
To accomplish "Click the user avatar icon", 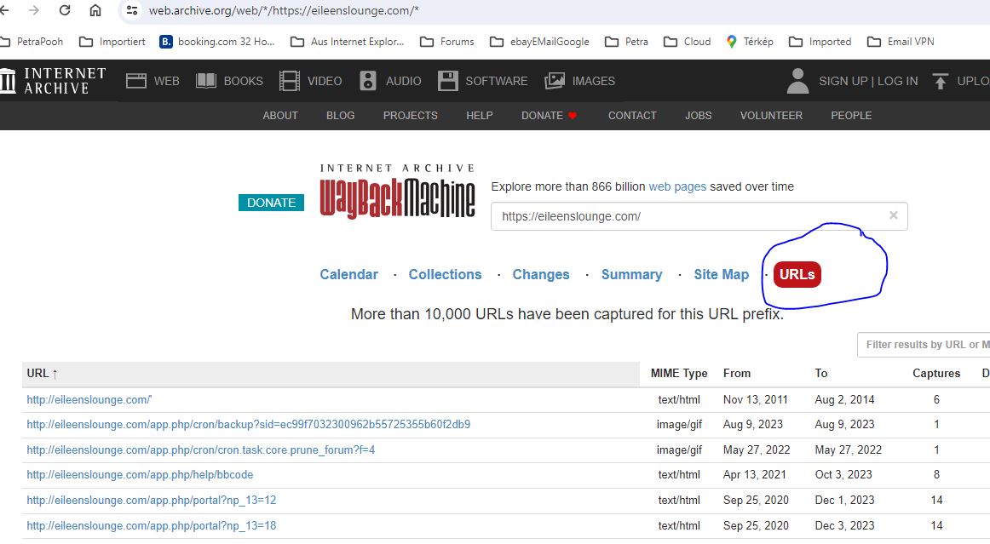I will tap(798, 81).
